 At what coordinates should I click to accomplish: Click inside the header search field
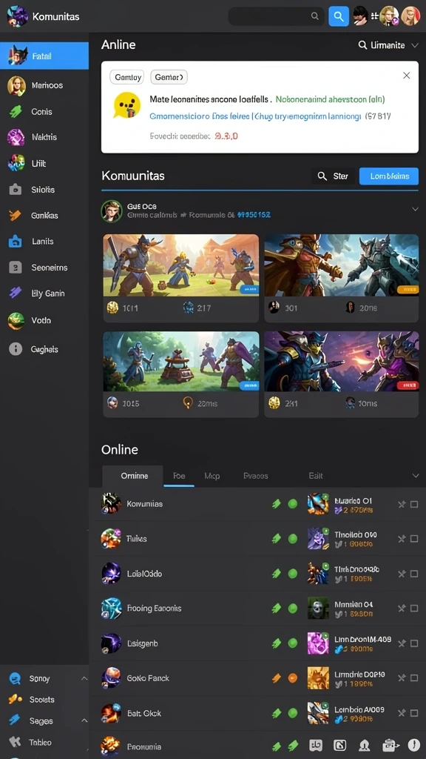(x=275, y=16)
